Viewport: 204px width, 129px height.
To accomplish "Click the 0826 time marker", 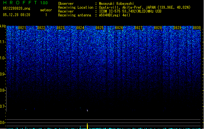I will coord(119,28).
